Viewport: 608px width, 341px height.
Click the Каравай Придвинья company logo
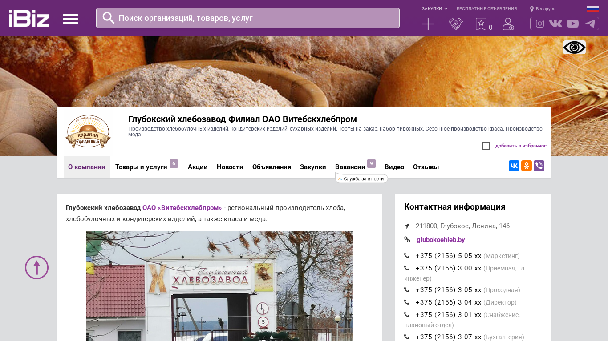(88, 131)
